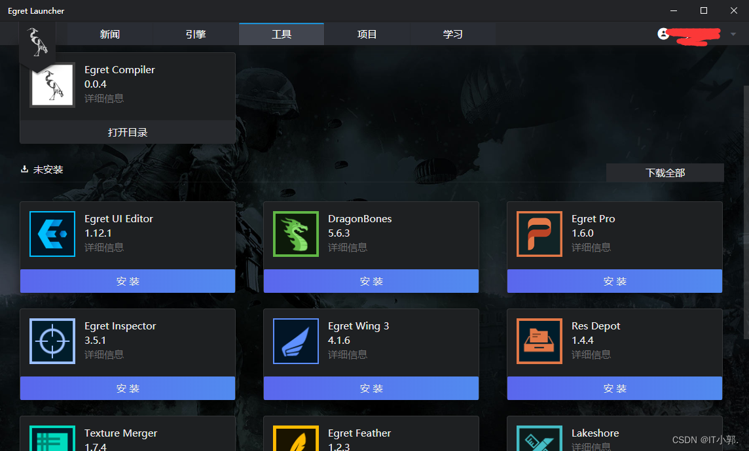This screenshot has width=749, height=451.
Task: Install DragonBones
Action: tap(371, 281)
